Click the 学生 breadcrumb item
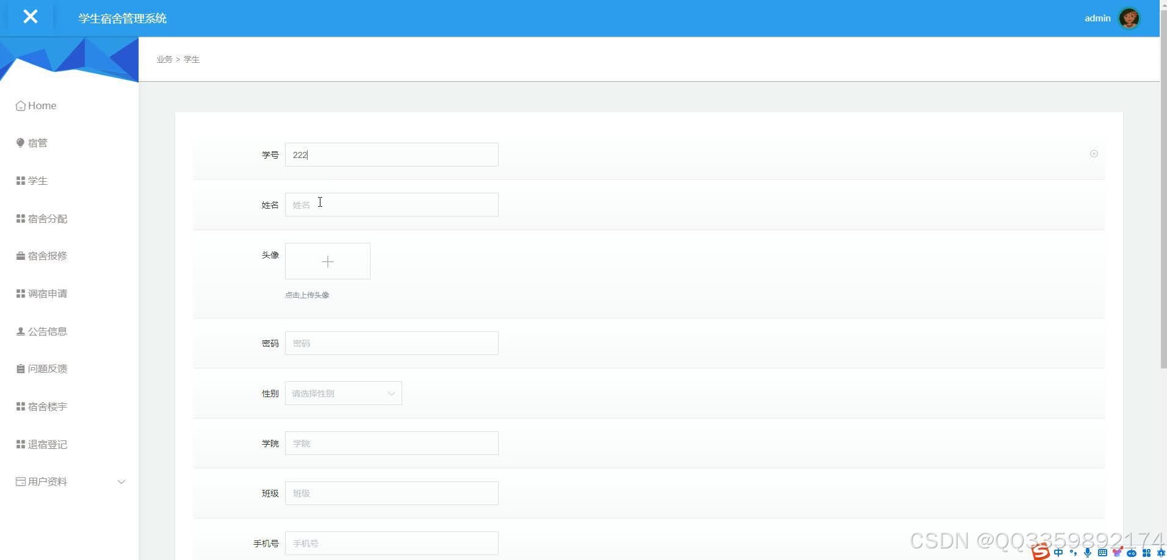 (x=192, y=59)
